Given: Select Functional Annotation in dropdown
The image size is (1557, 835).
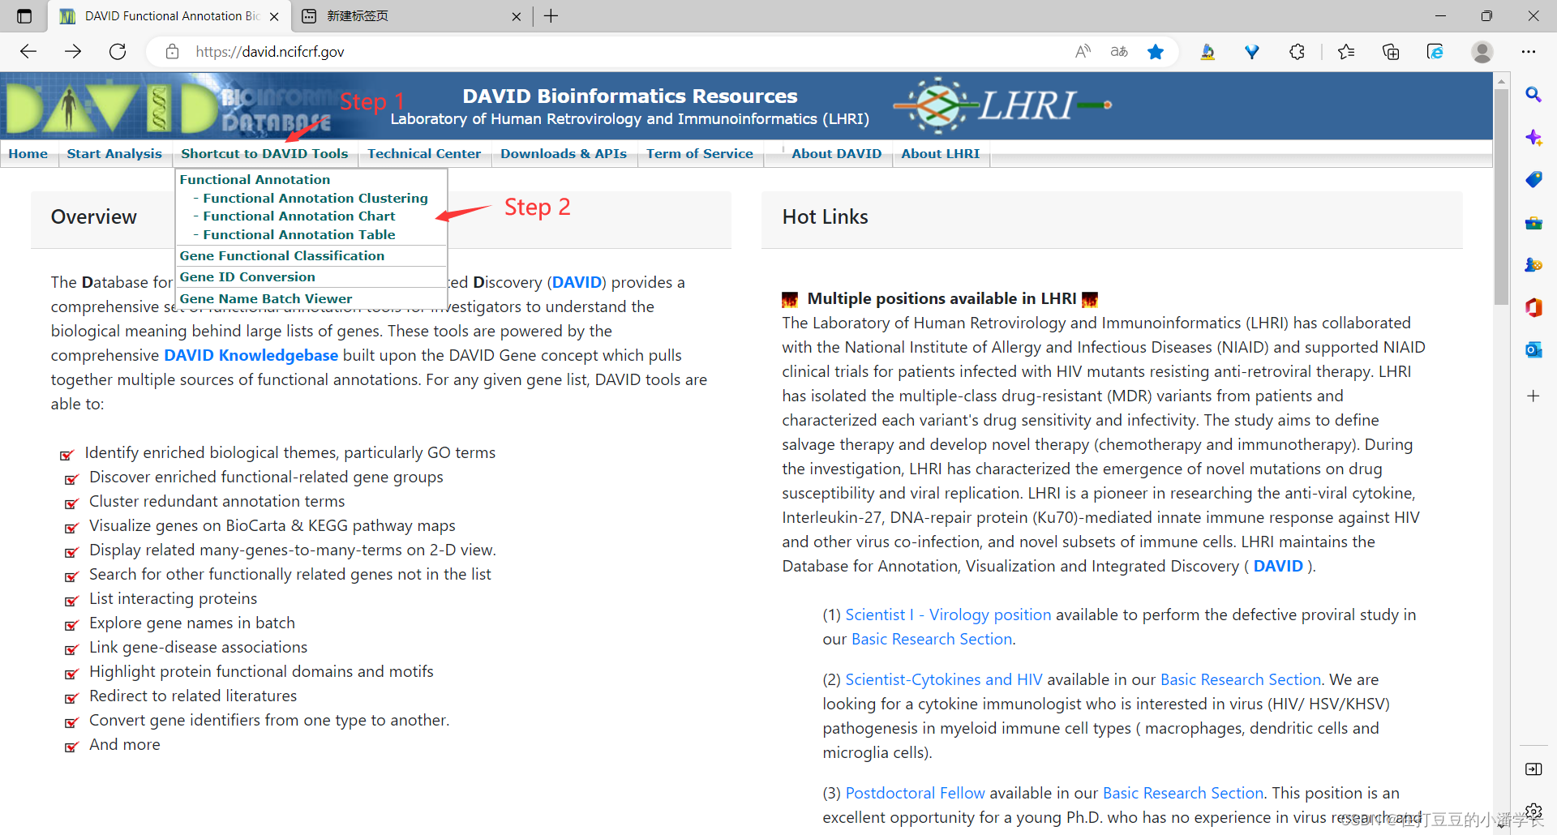Looking at the screenshot, I should click(x=255, y=179).
